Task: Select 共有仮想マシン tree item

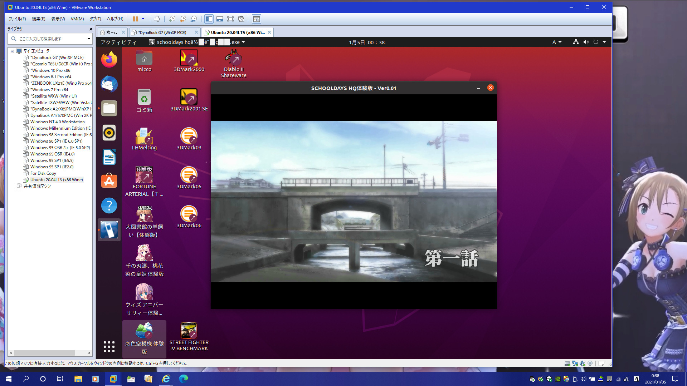Action: coord(37,186)
